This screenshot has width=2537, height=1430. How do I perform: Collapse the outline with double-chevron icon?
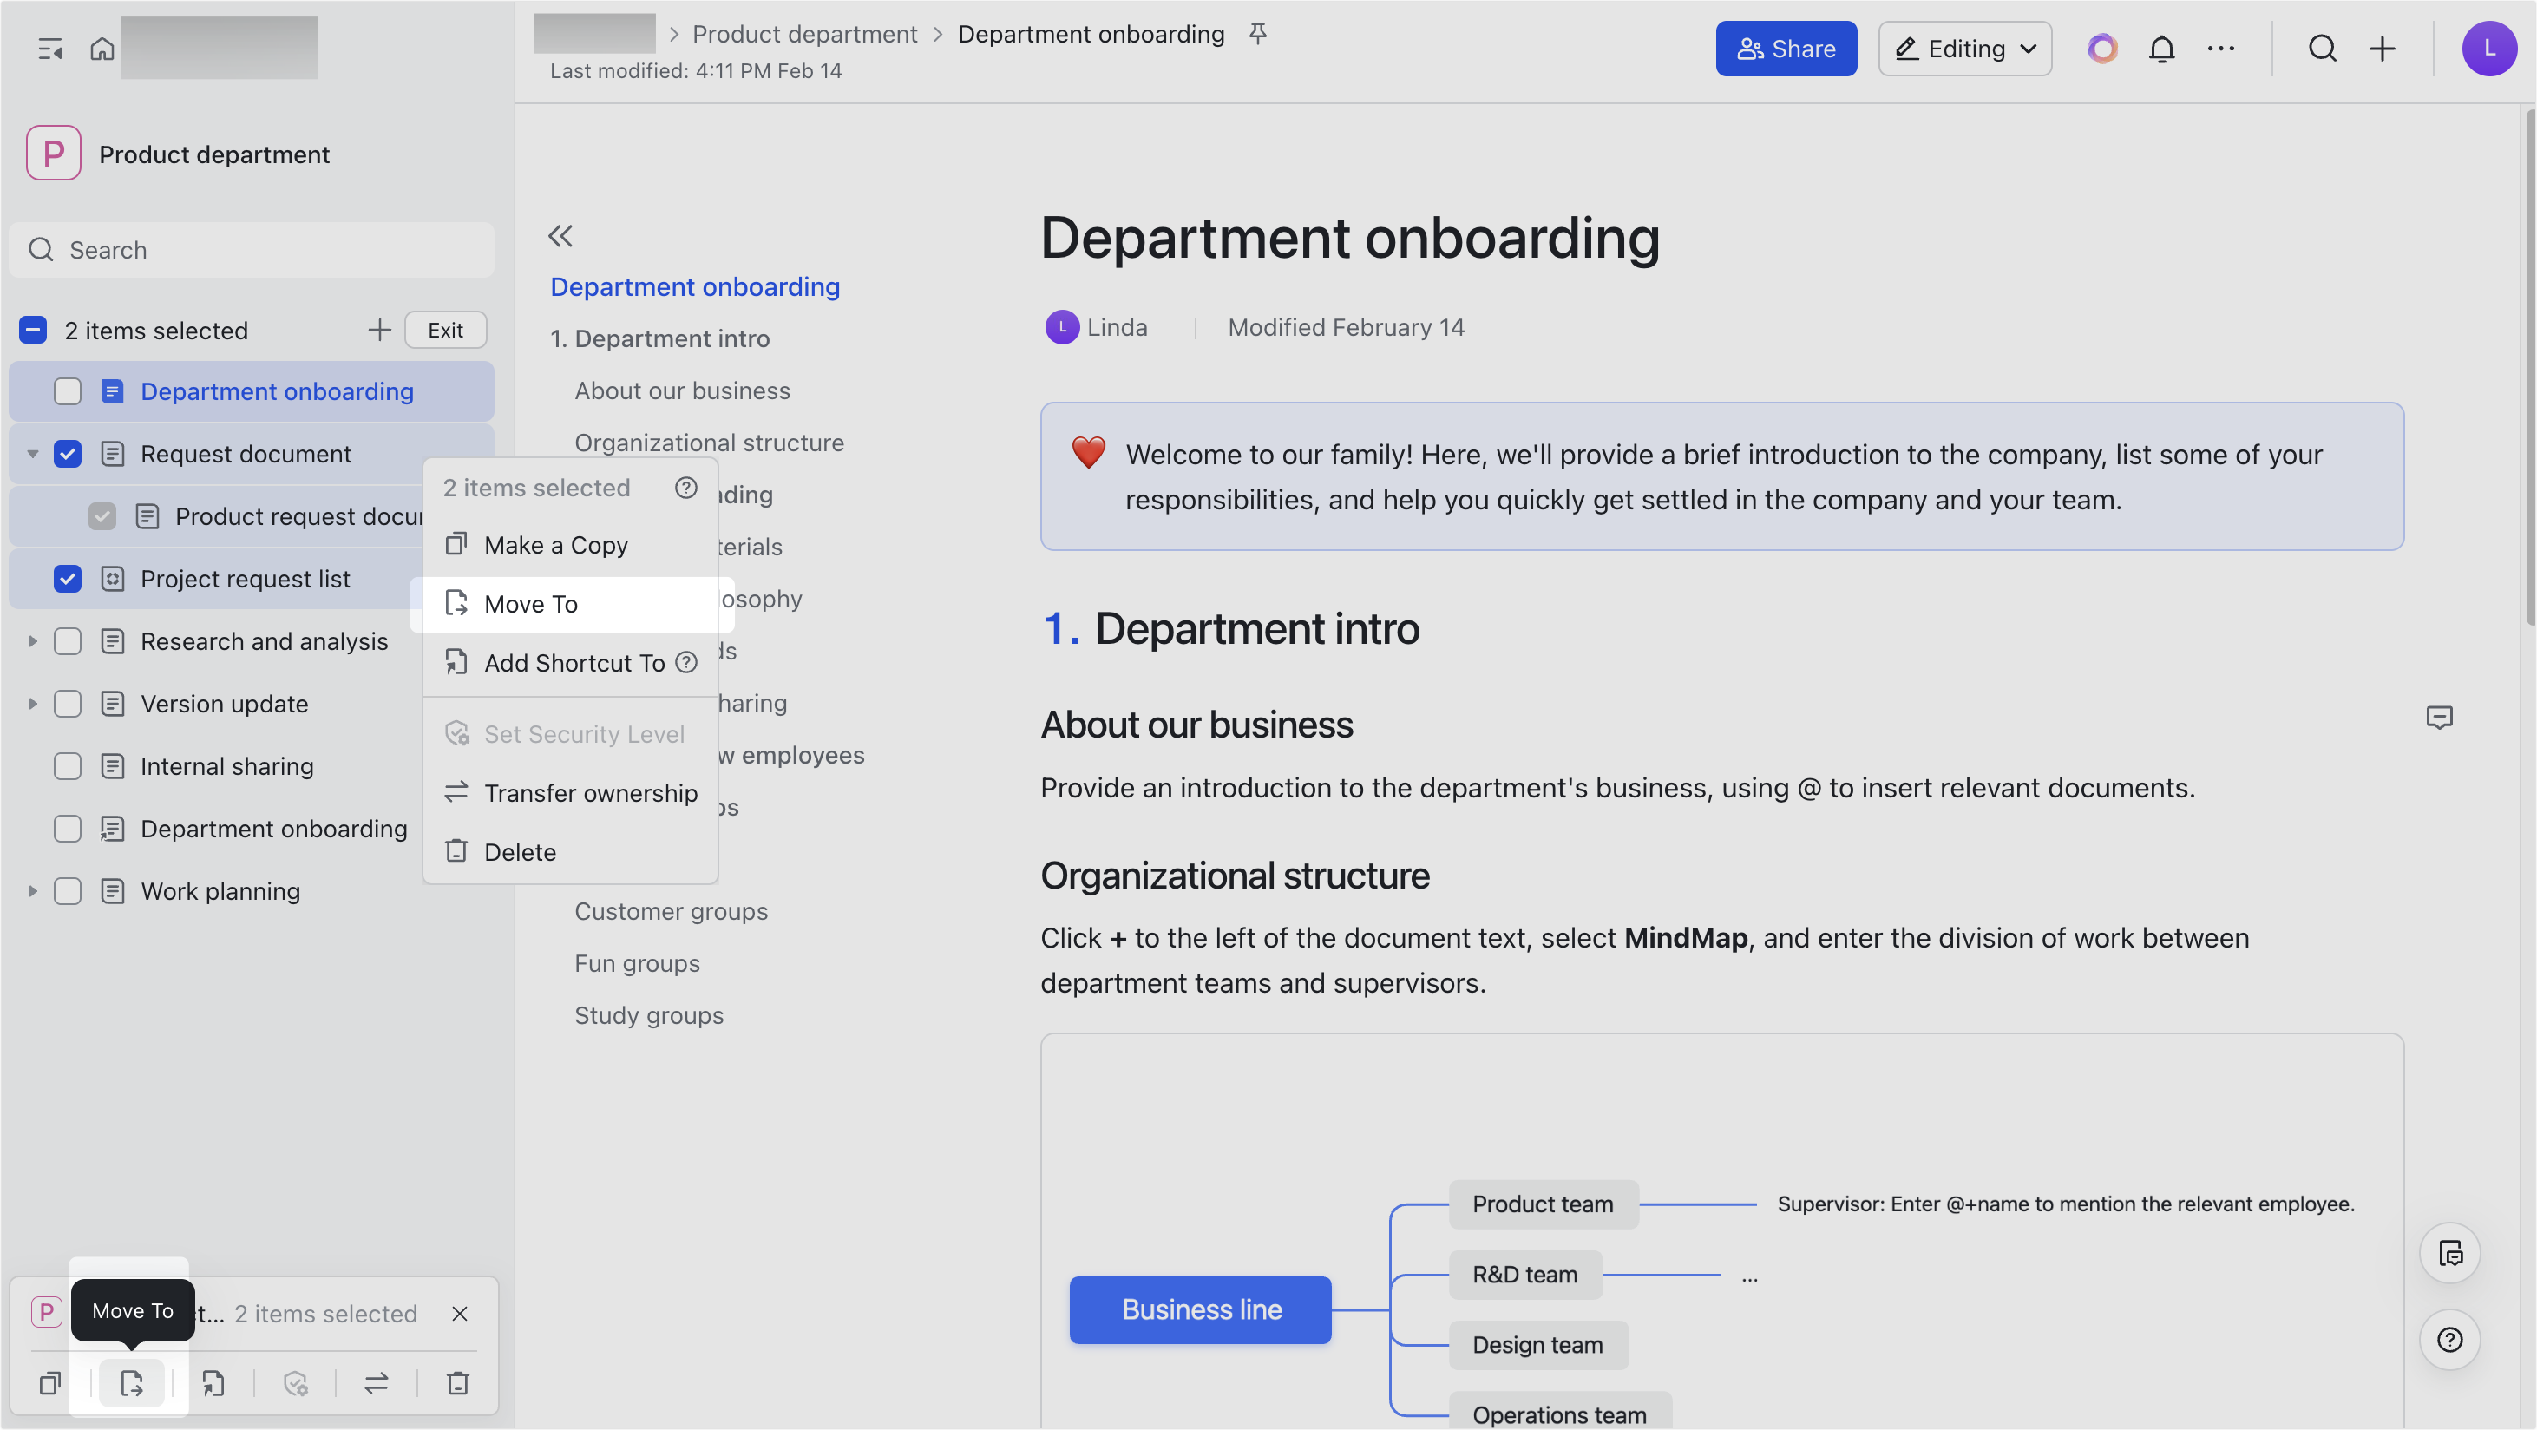(560, 236)
